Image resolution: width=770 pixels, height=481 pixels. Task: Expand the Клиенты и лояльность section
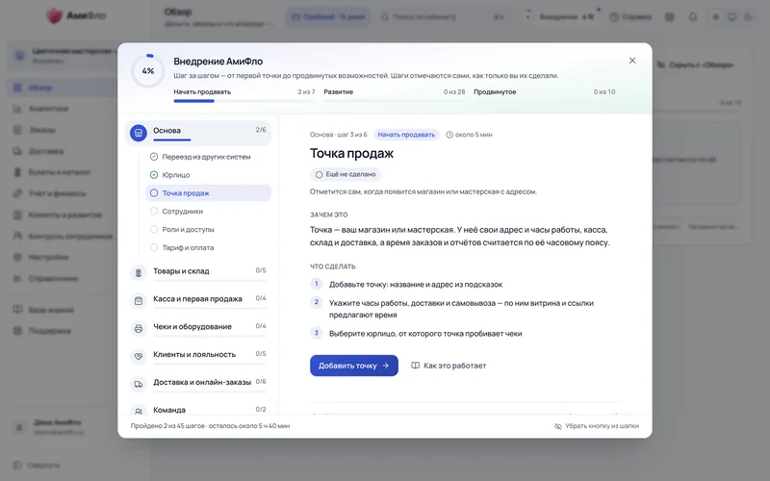198,355
